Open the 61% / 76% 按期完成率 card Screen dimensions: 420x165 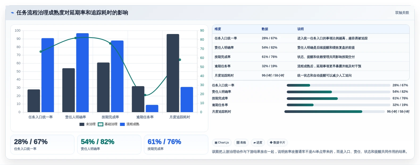[176, 145]
